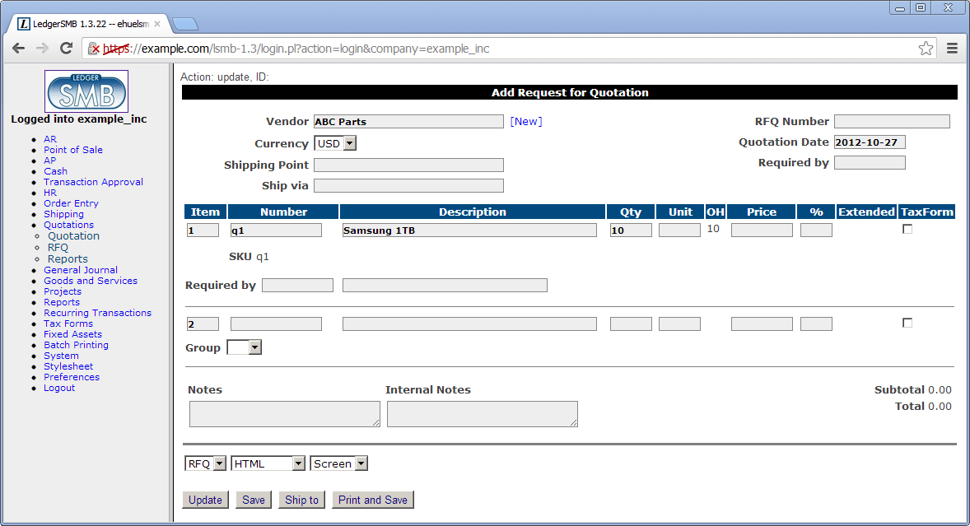This screenshot has width=970, height=526.
Task: Open the RFQ form type dropdown
Action: tap(205, 463)
